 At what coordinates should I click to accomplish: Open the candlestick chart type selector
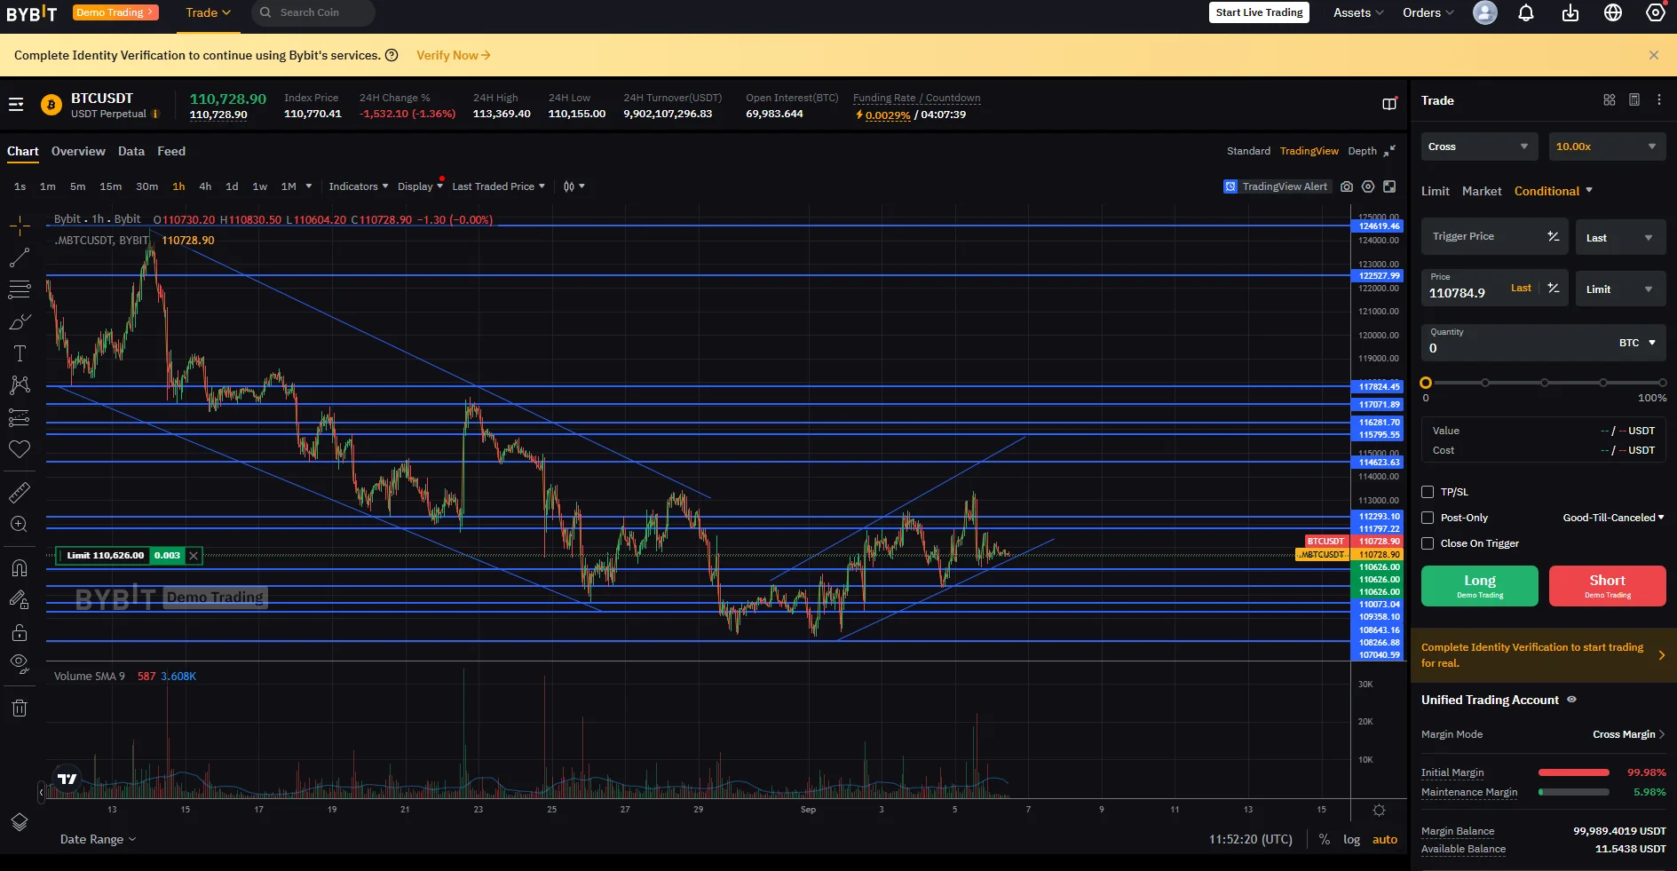click(x=574, y=186)
